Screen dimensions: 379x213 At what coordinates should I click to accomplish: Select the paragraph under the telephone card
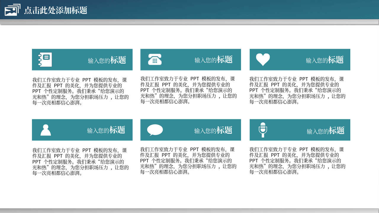(x=189, y=90)
